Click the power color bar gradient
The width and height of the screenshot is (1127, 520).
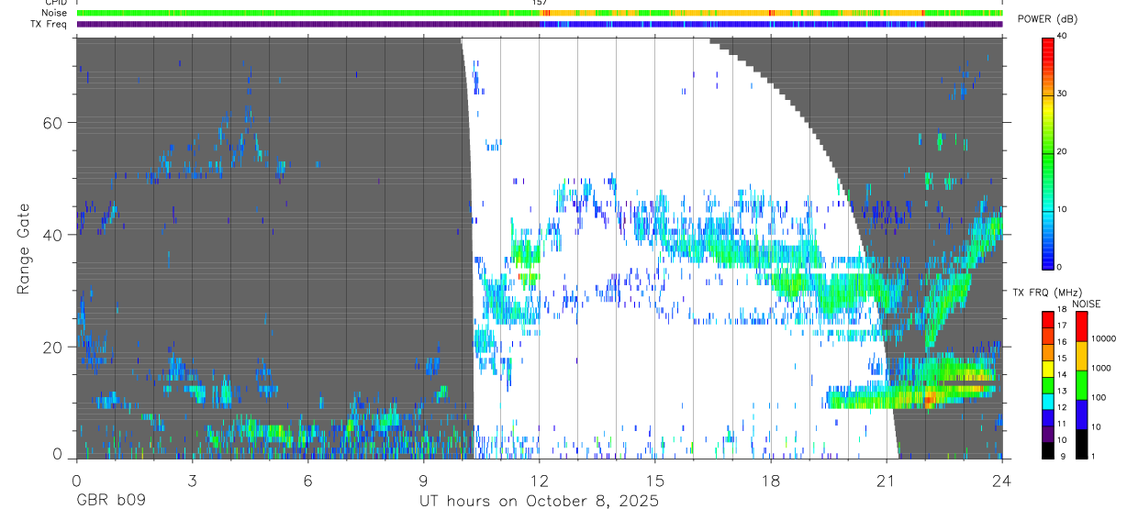coord(1047,152)
